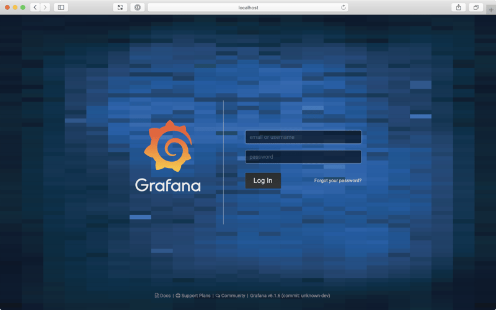Image resolution: width=496 pixels, height=310 pixels.
Task: Click the Safari back arrow
Action: pos(35,7)
